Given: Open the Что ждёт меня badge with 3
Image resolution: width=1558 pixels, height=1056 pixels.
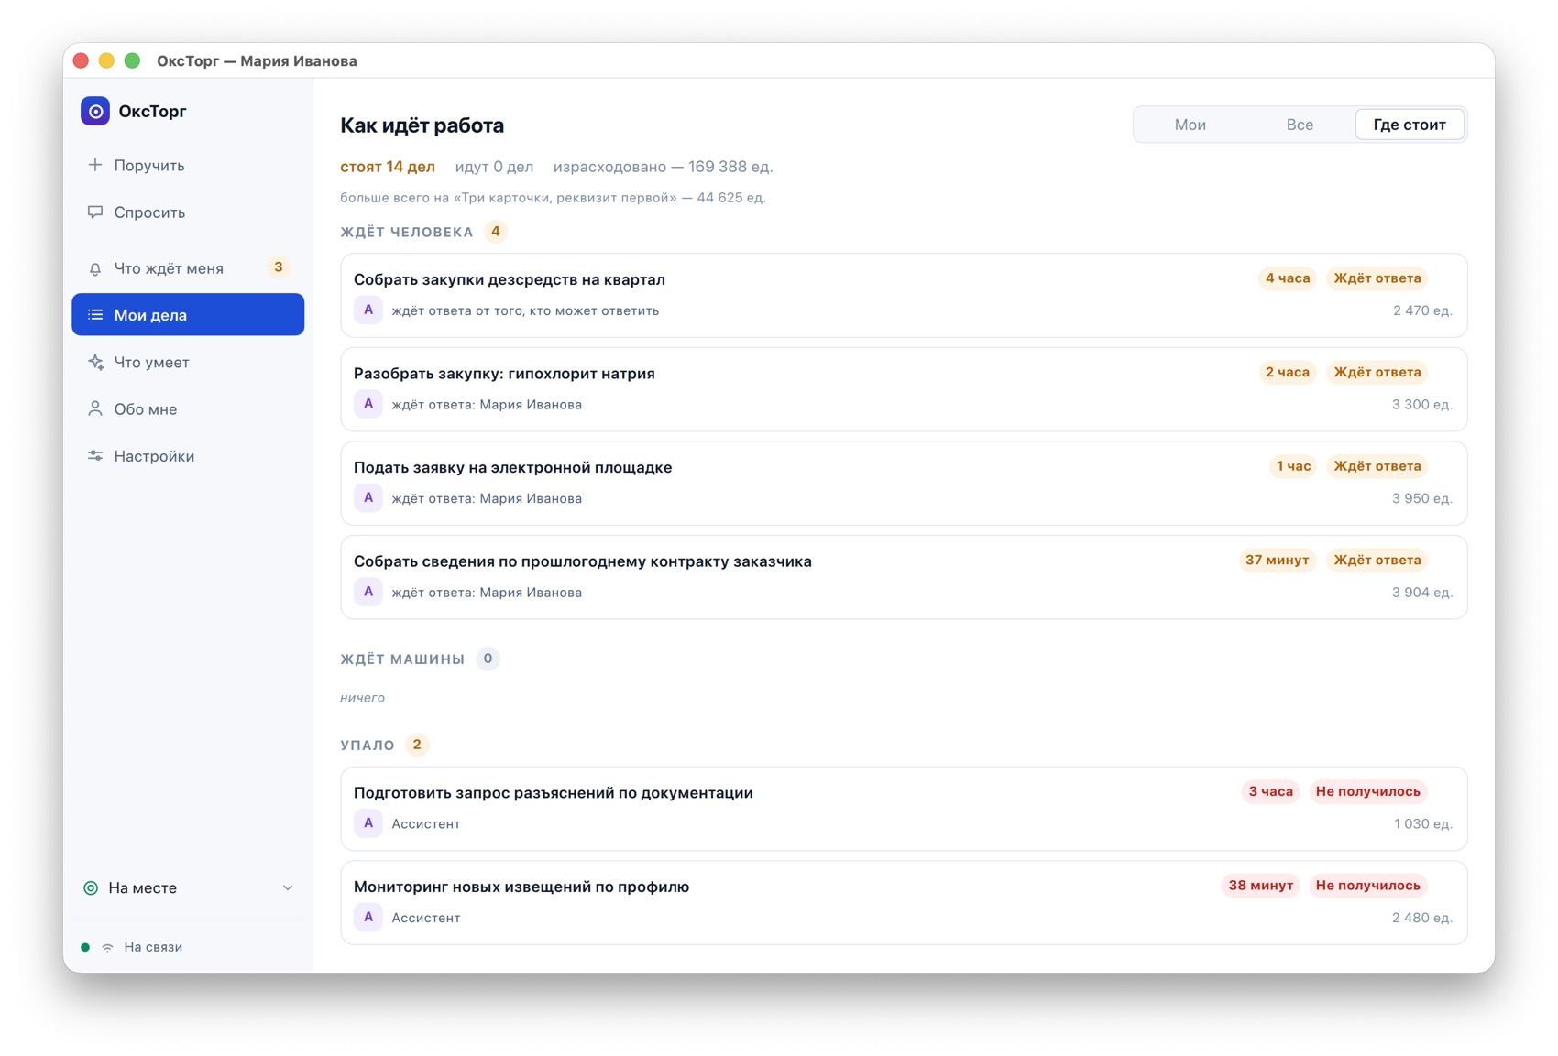Looking at the screenshot, I should (x=279, y=267).
